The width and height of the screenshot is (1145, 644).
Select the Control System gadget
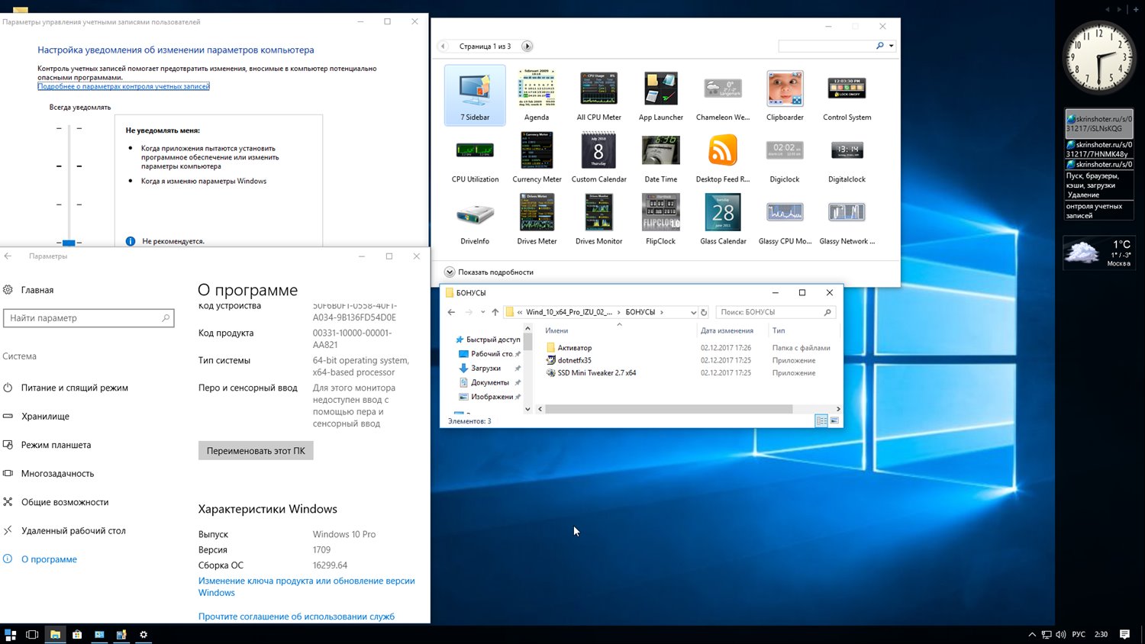click(847, 95)
